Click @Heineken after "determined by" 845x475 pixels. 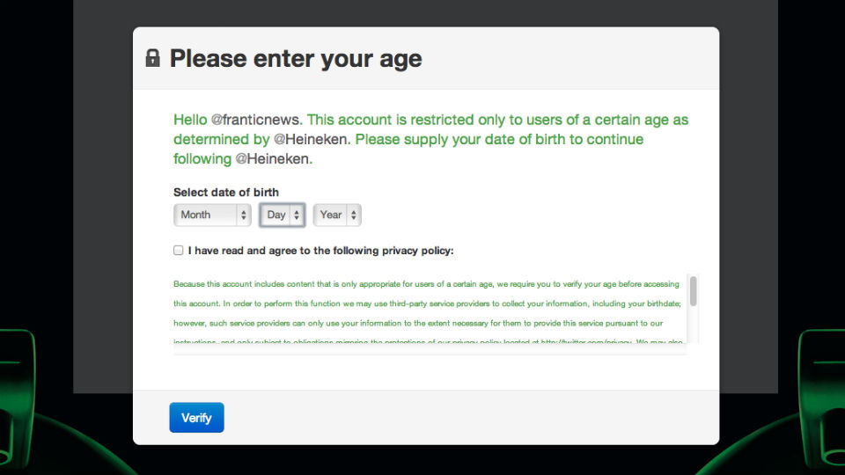[312, 139]
